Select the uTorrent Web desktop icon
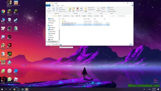This screenshot has width=161, height=91. point(10,80)
